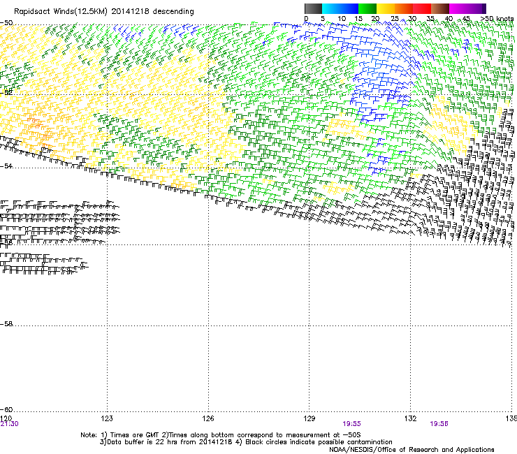The width and height of the screenshot is (517, 454).
Task: Click the gray 0-5 knots color swatch
Action: [x=313, y=8]
